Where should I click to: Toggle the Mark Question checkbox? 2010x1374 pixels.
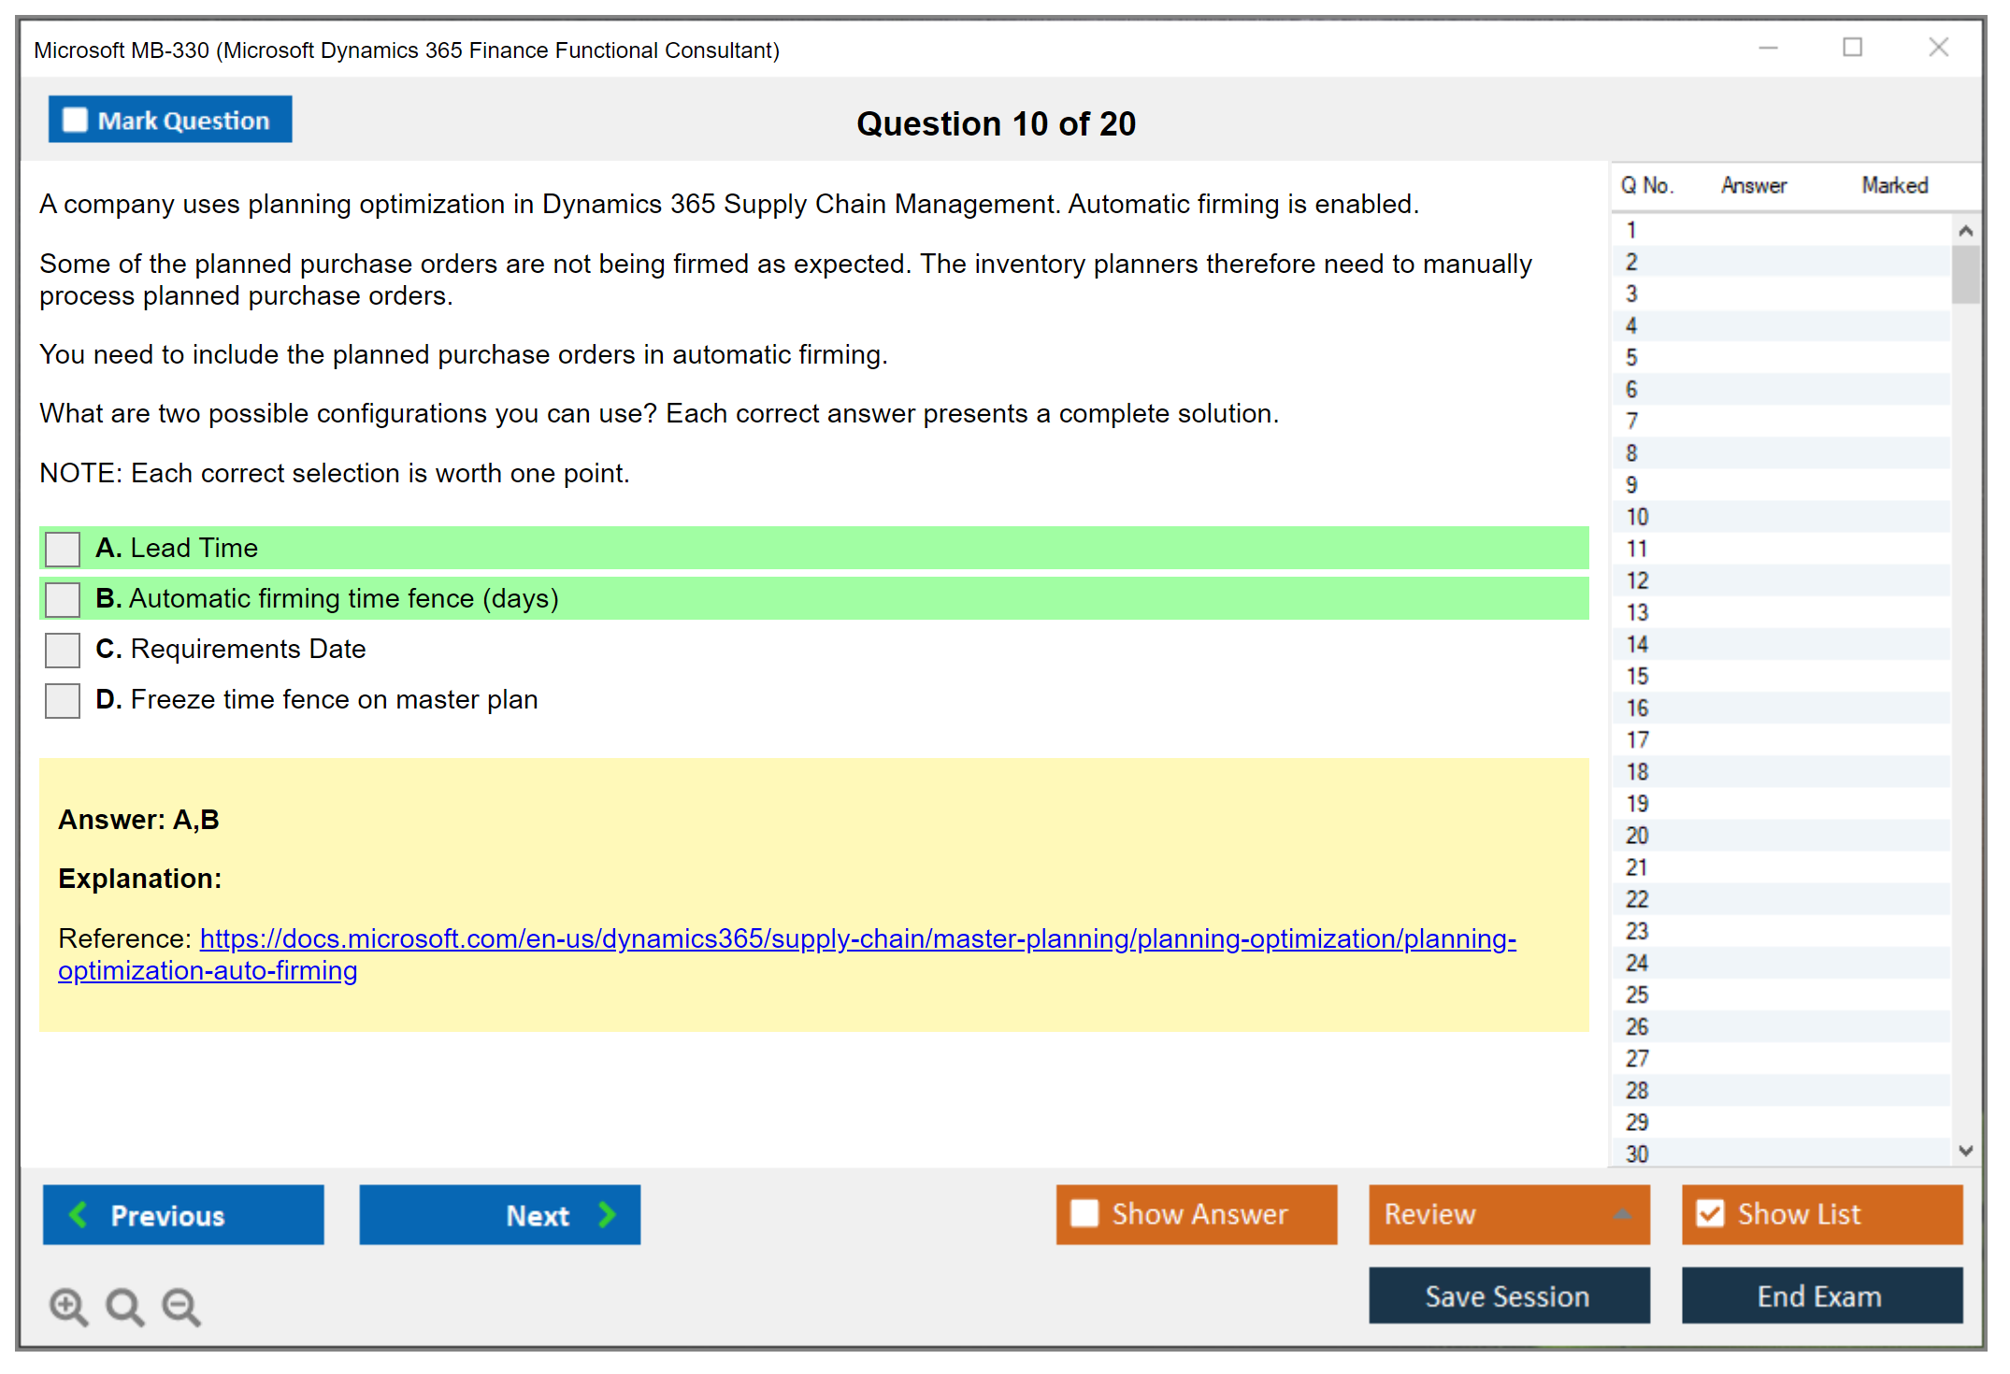(x=75, y=121)
